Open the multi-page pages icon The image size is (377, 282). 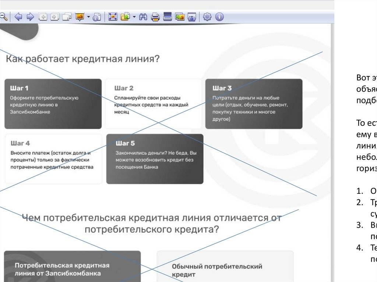click(x=67, y=17)
